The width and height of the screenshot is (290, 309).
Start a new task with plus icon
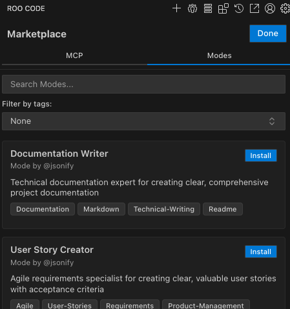click(176, 8)
